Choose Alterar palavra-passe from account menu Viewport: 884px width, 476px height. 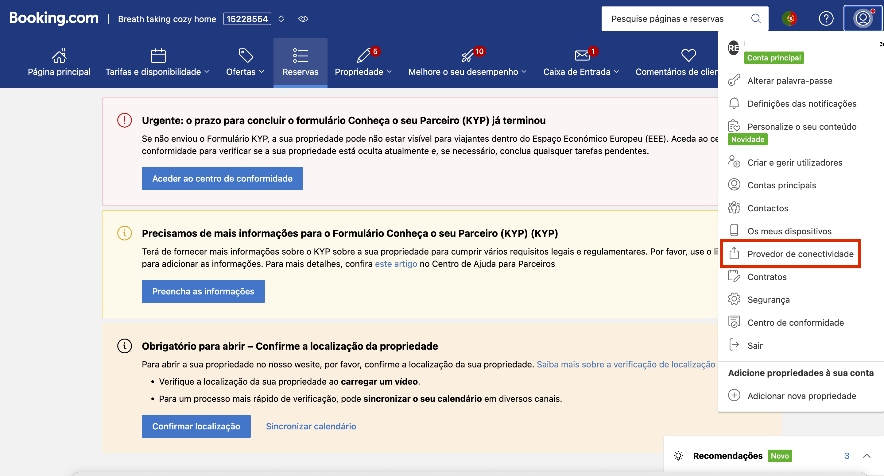tap(790, 81)
